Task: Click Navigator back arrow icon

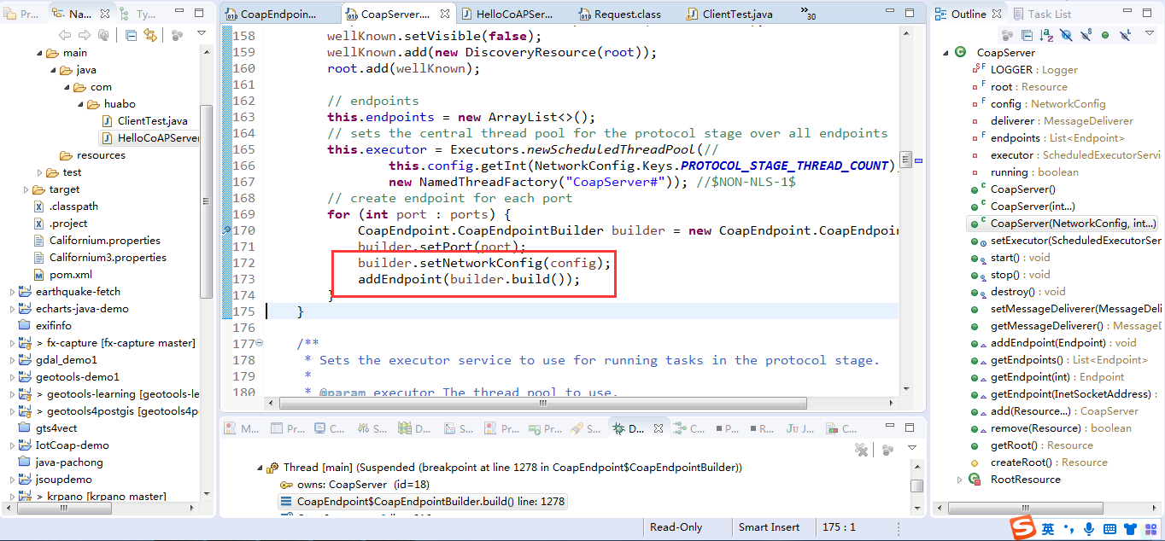Action: point(65,35)
